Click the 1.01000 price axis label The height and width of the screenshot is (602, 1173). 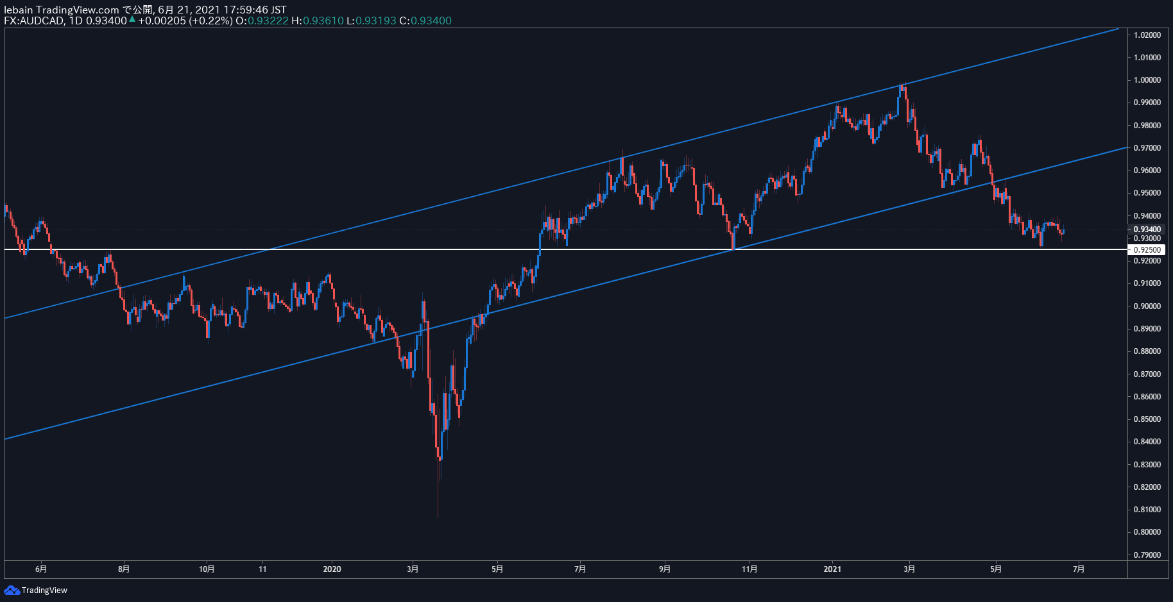click(1147, 58)
